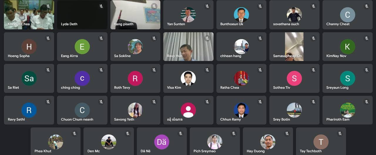
Task: Click Channy Cheat's muted microphone icon
Action: click(367, 6)
